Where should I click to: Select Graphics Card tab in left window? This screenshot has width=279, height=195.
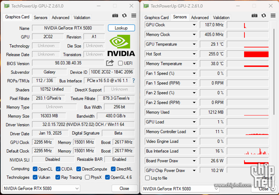pos(17,17)
